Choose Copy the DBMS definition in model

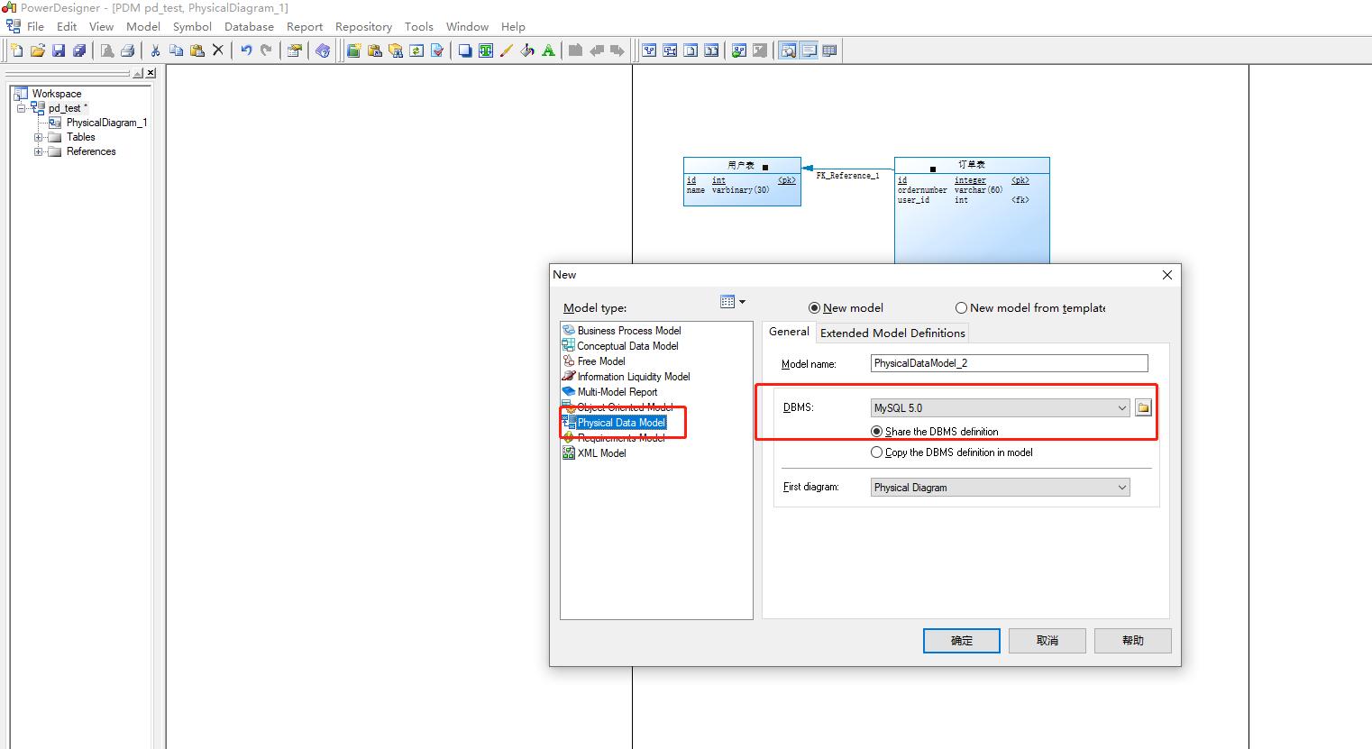tap(876, 452)
